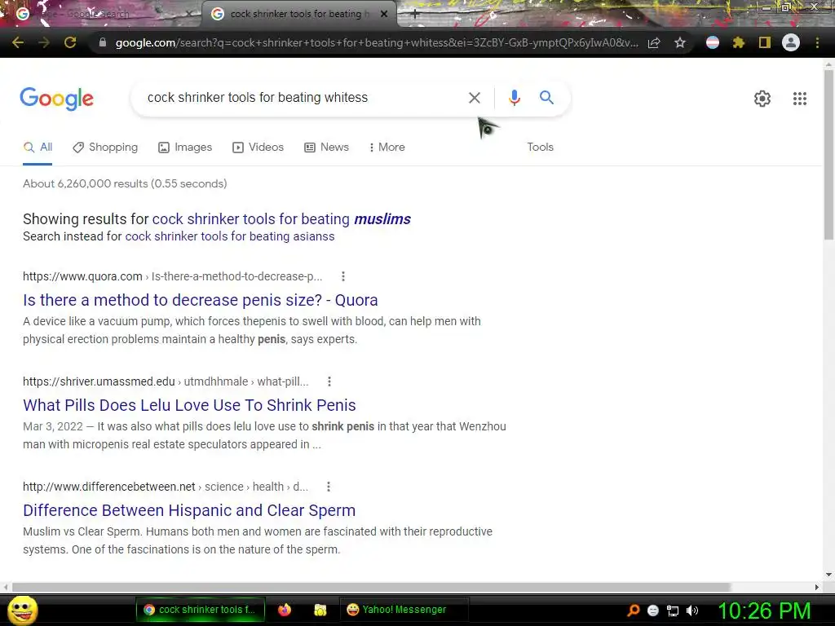
Task: Open options for the Quora result
Action: pyautogui.click(x=343, y=276)
